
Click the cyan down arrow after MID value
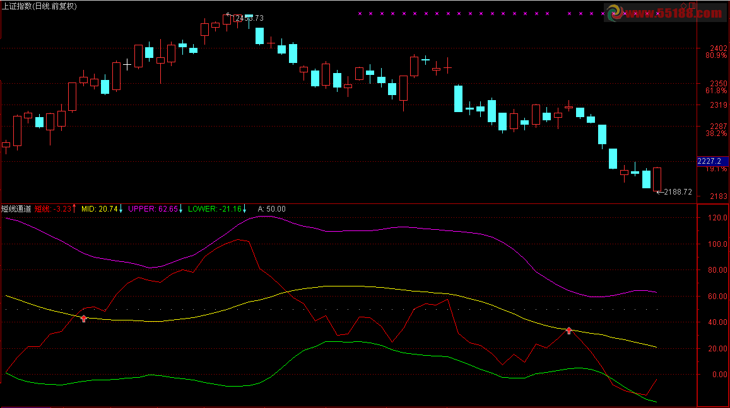tap(121, 209)
